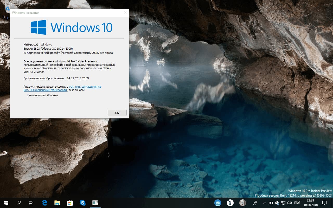Open the Recycle Bin on the desktop
The width and height of the screenshot is (333, 208).
point(7,9)
